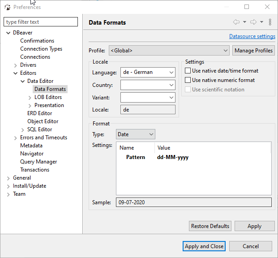Toggle the disabled Use scientific notation checkbox
This screenshot has height=258, width=278.
click(x=188, y=90)
